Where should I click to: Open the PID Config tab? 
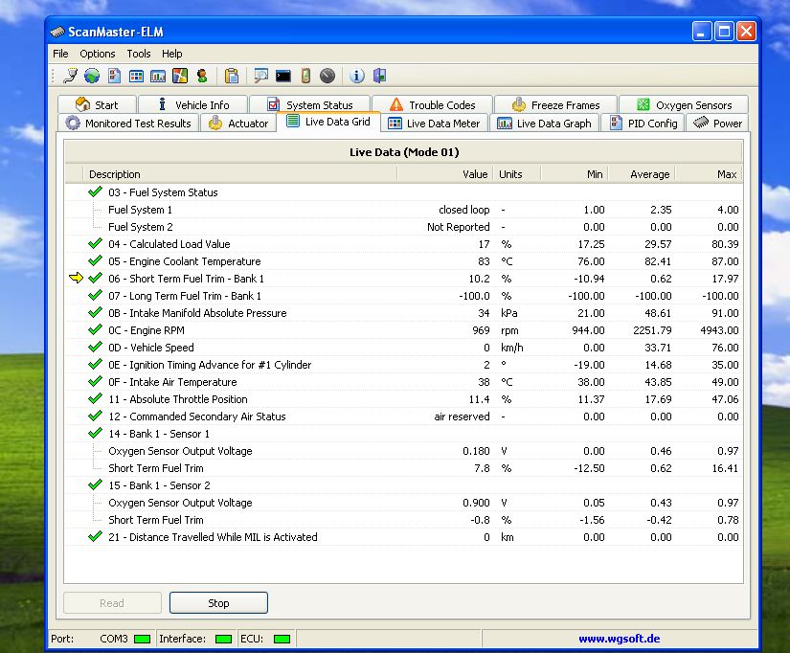(x=643, y=123)
